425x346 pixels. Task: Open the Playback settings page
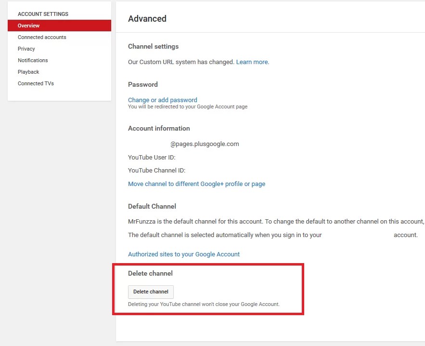[x=28, y=72]
